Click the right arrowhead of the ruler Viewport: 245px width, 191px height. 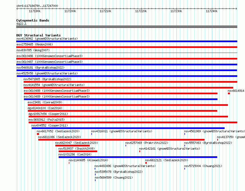coord(236,9)
